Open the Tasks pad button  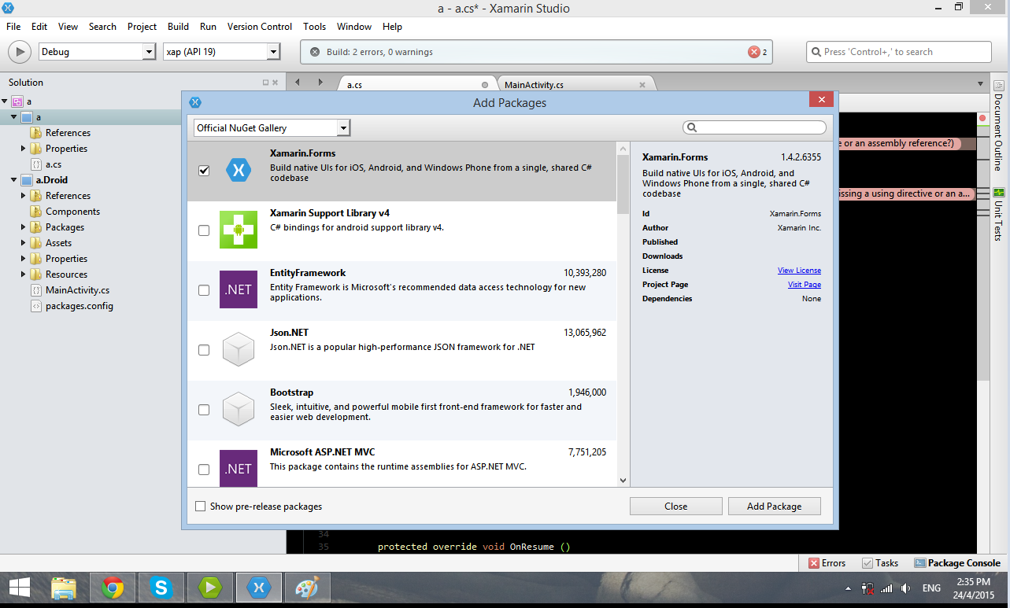point(880,563)
